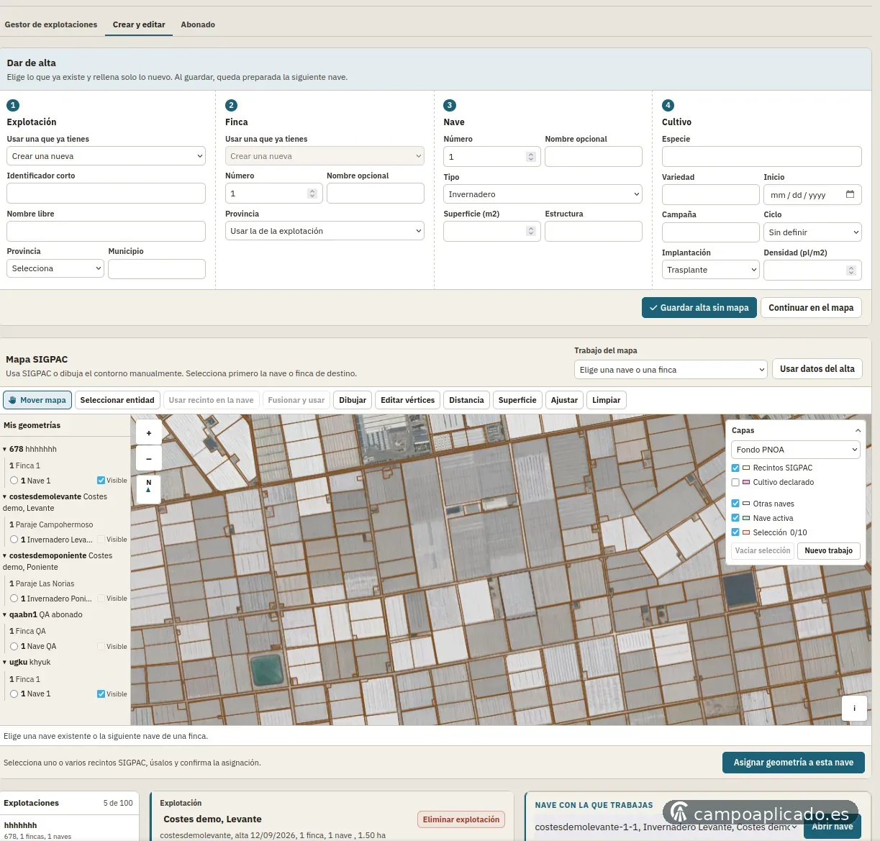Focus the Cultivo Especie input field
Viewport: 880px width, 841px height.
tap(762, 156)
